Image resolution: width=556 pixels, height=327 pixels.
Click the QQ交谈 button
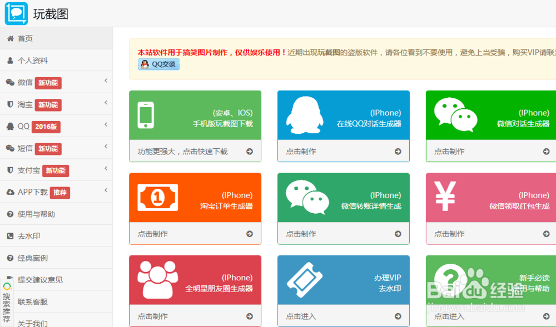click(x=158, y=64)
